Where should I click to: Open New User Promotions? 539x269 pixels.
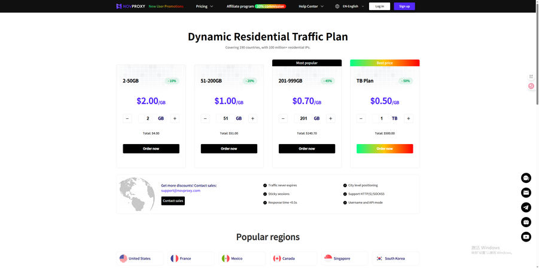point(166,7)
